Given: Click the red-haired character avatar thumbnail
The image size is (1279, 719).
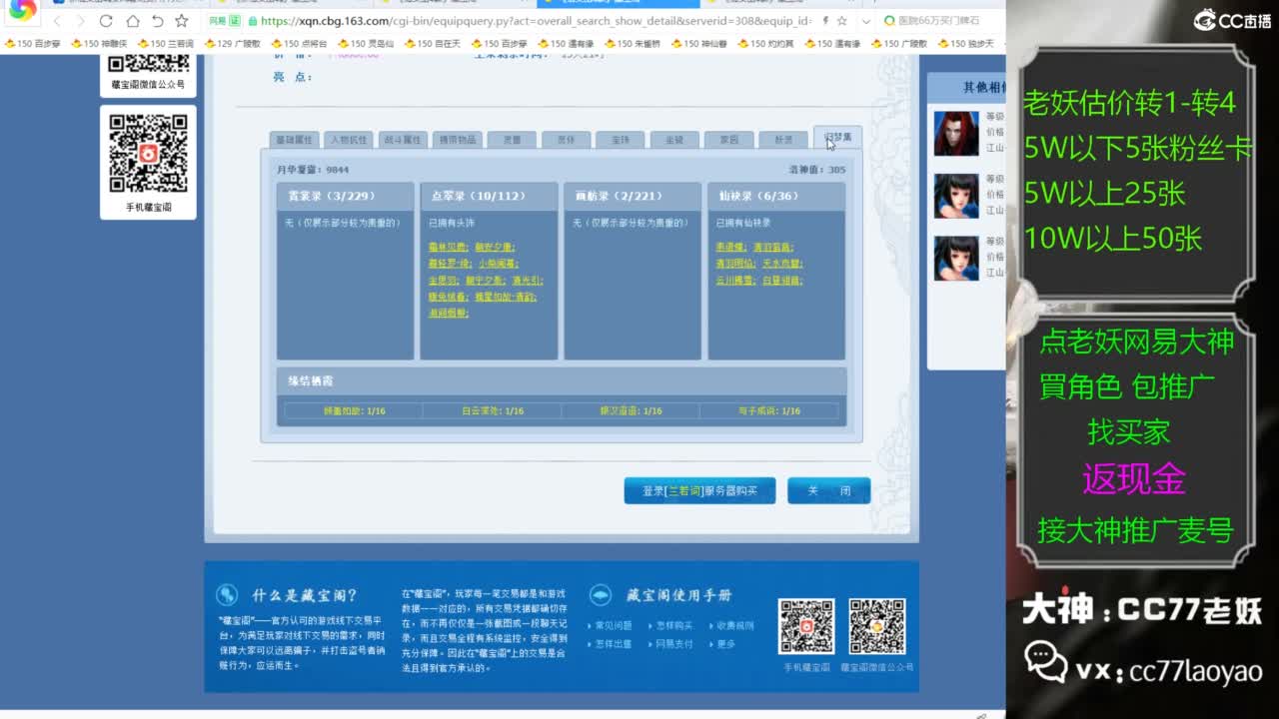Looking at the screenshot, I should (x=956, y=133).
